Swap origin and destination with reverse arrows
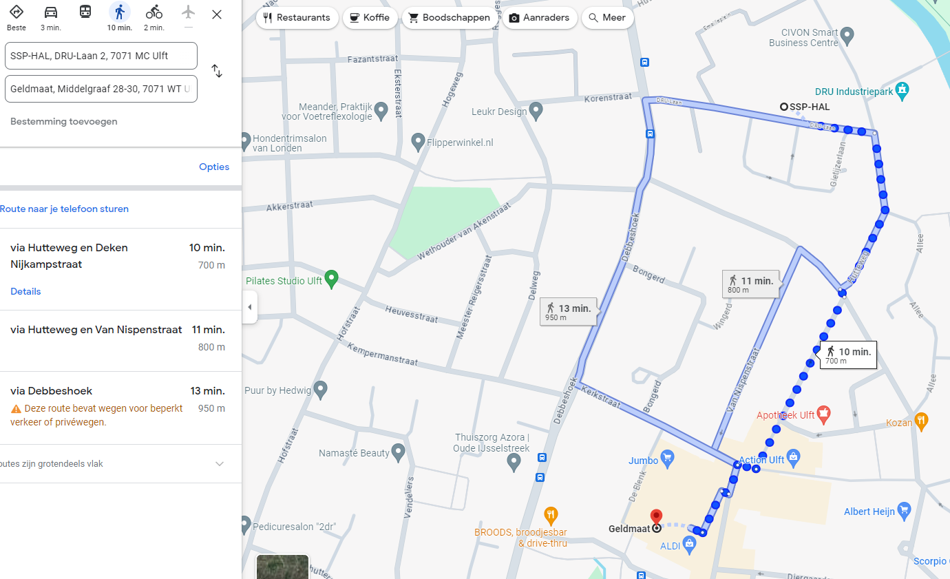950x579 pixels. click(x=217, y=71)
